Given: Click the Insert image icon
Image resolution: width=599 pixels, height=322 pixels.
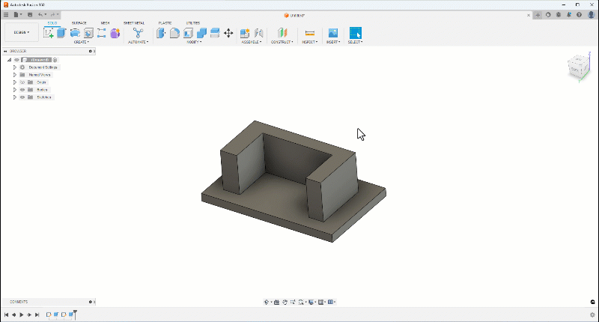Looking at the screenshot, I should point(333,33).
